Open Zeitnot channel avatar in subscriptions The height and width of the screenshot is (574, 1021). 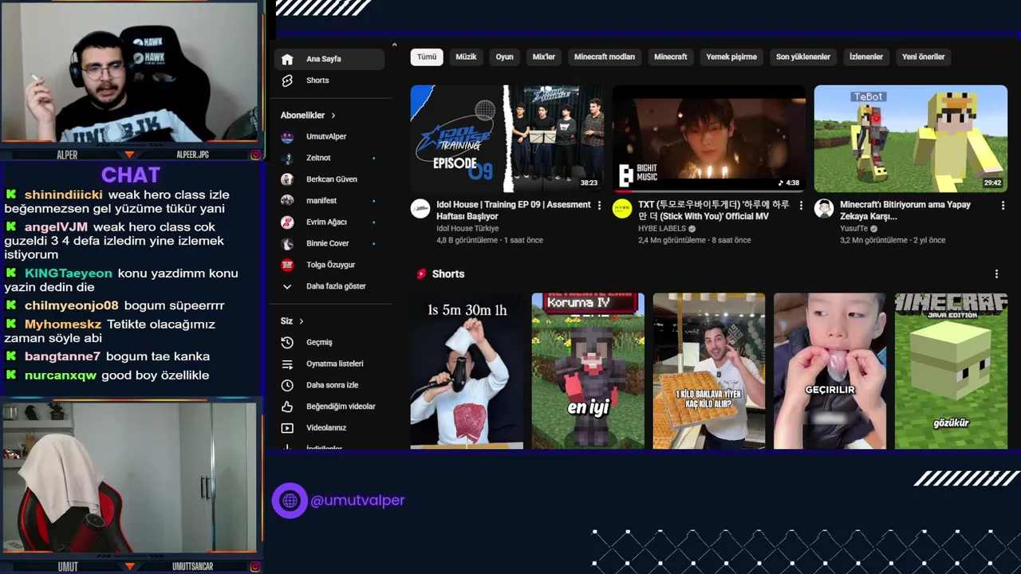[x=287, y=158]
